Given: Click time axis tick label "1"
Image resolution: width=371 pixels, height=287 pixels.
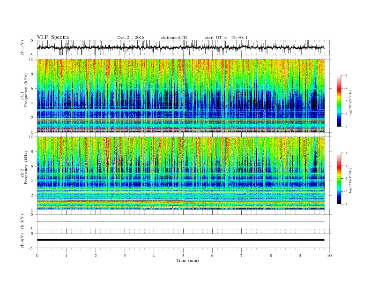Looking at the screenshot, I should click(x=67, y=256).
